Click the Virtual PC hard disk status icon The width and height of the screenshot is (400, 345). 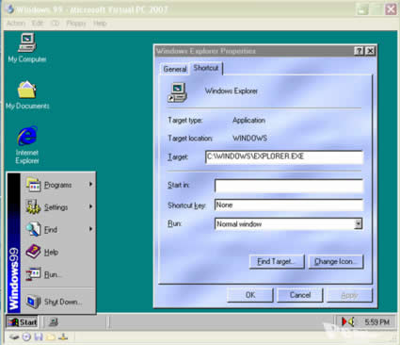pos(14,337)
